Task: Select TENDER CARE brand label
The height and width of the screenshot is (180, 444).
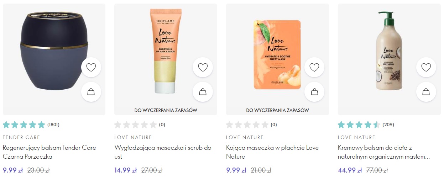Action: tap(21, 137)
